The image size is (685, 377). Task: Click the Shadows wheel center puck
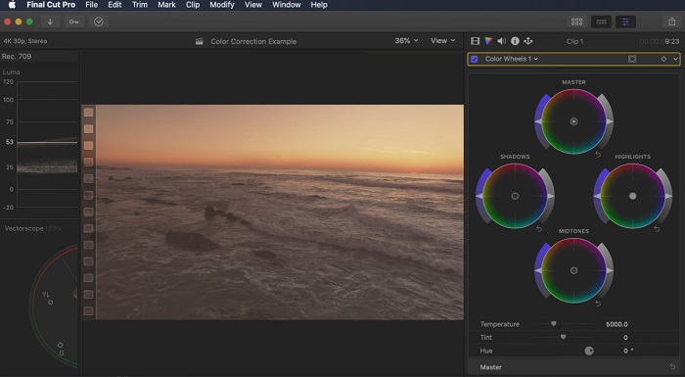tap(515, 196)
